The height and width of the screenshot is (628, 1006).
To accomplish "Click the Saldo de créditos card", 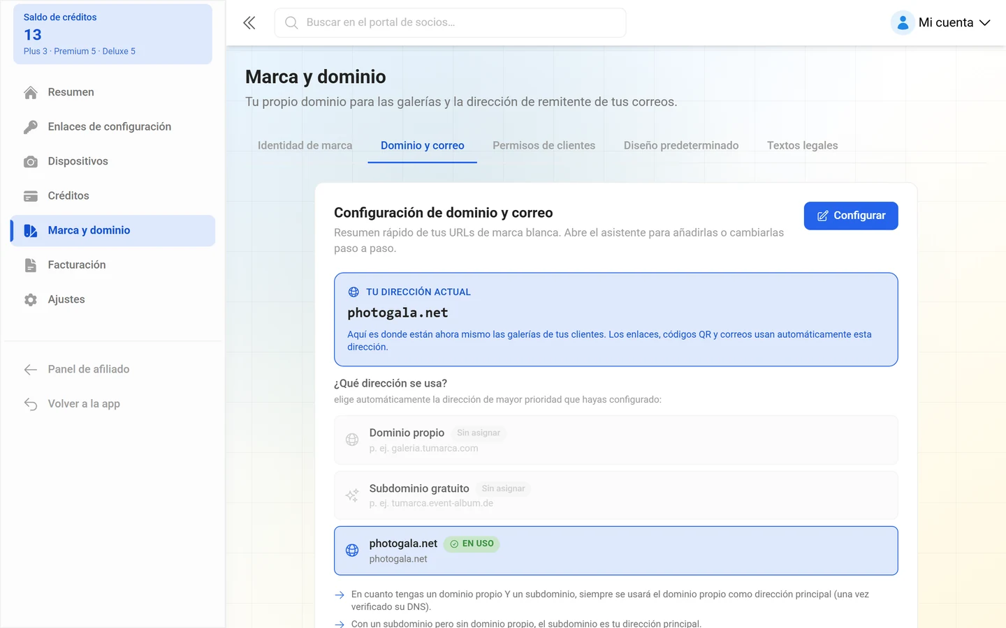I will click(x=112, y=34).
